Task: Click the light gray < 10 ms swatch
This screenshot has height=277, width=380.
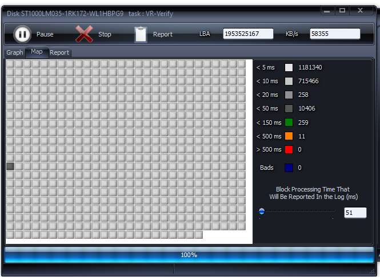Action: pyautogui.click(x=289, y=81)
